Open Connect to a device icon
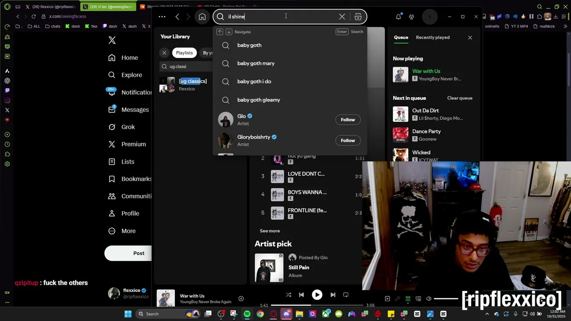The image size is (571, 321). click(x=418, y=299)
